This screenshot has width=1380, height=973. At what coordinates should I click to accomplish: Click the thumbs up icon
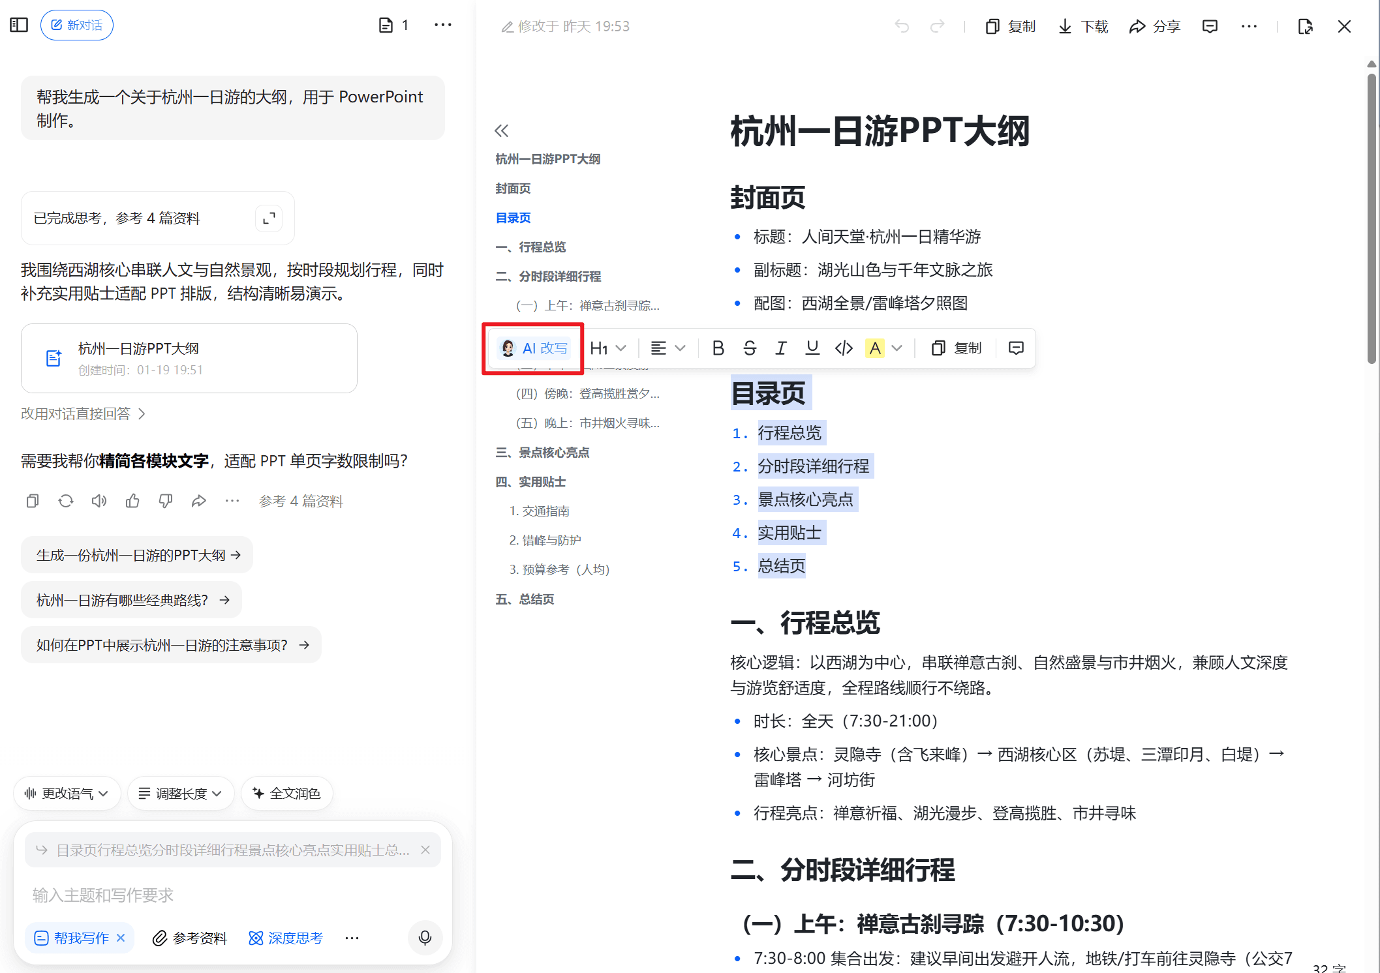click(x=132, y=501)
